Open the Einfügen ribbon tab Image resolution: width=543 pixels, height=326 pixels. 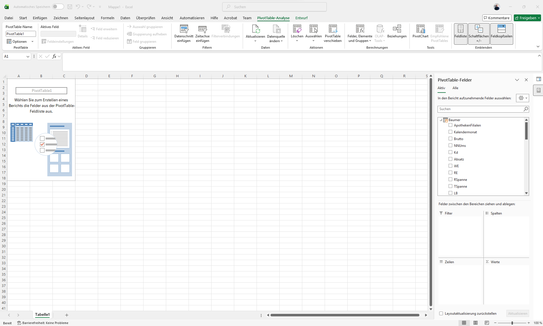point(40,18)
